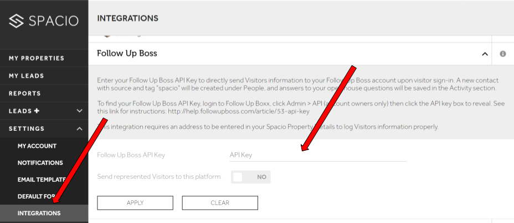Open Default Form settings item
The width and height of the screenshot is (514, 223).
(x=44, y=197)
